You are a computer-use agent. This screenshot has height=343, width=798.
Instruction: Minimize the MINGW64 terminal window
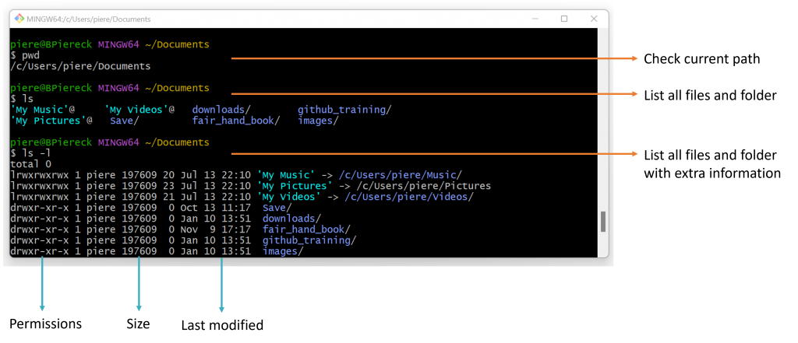(535, 19)
